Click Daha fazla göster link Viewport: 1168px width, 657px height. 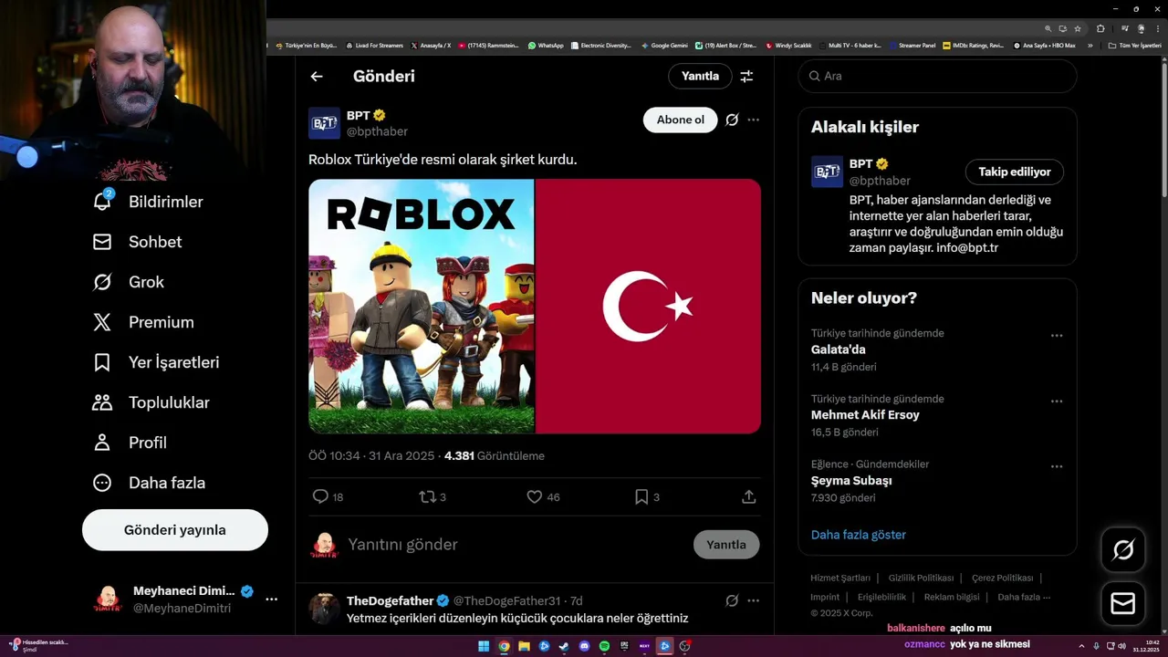click(859, 535)
